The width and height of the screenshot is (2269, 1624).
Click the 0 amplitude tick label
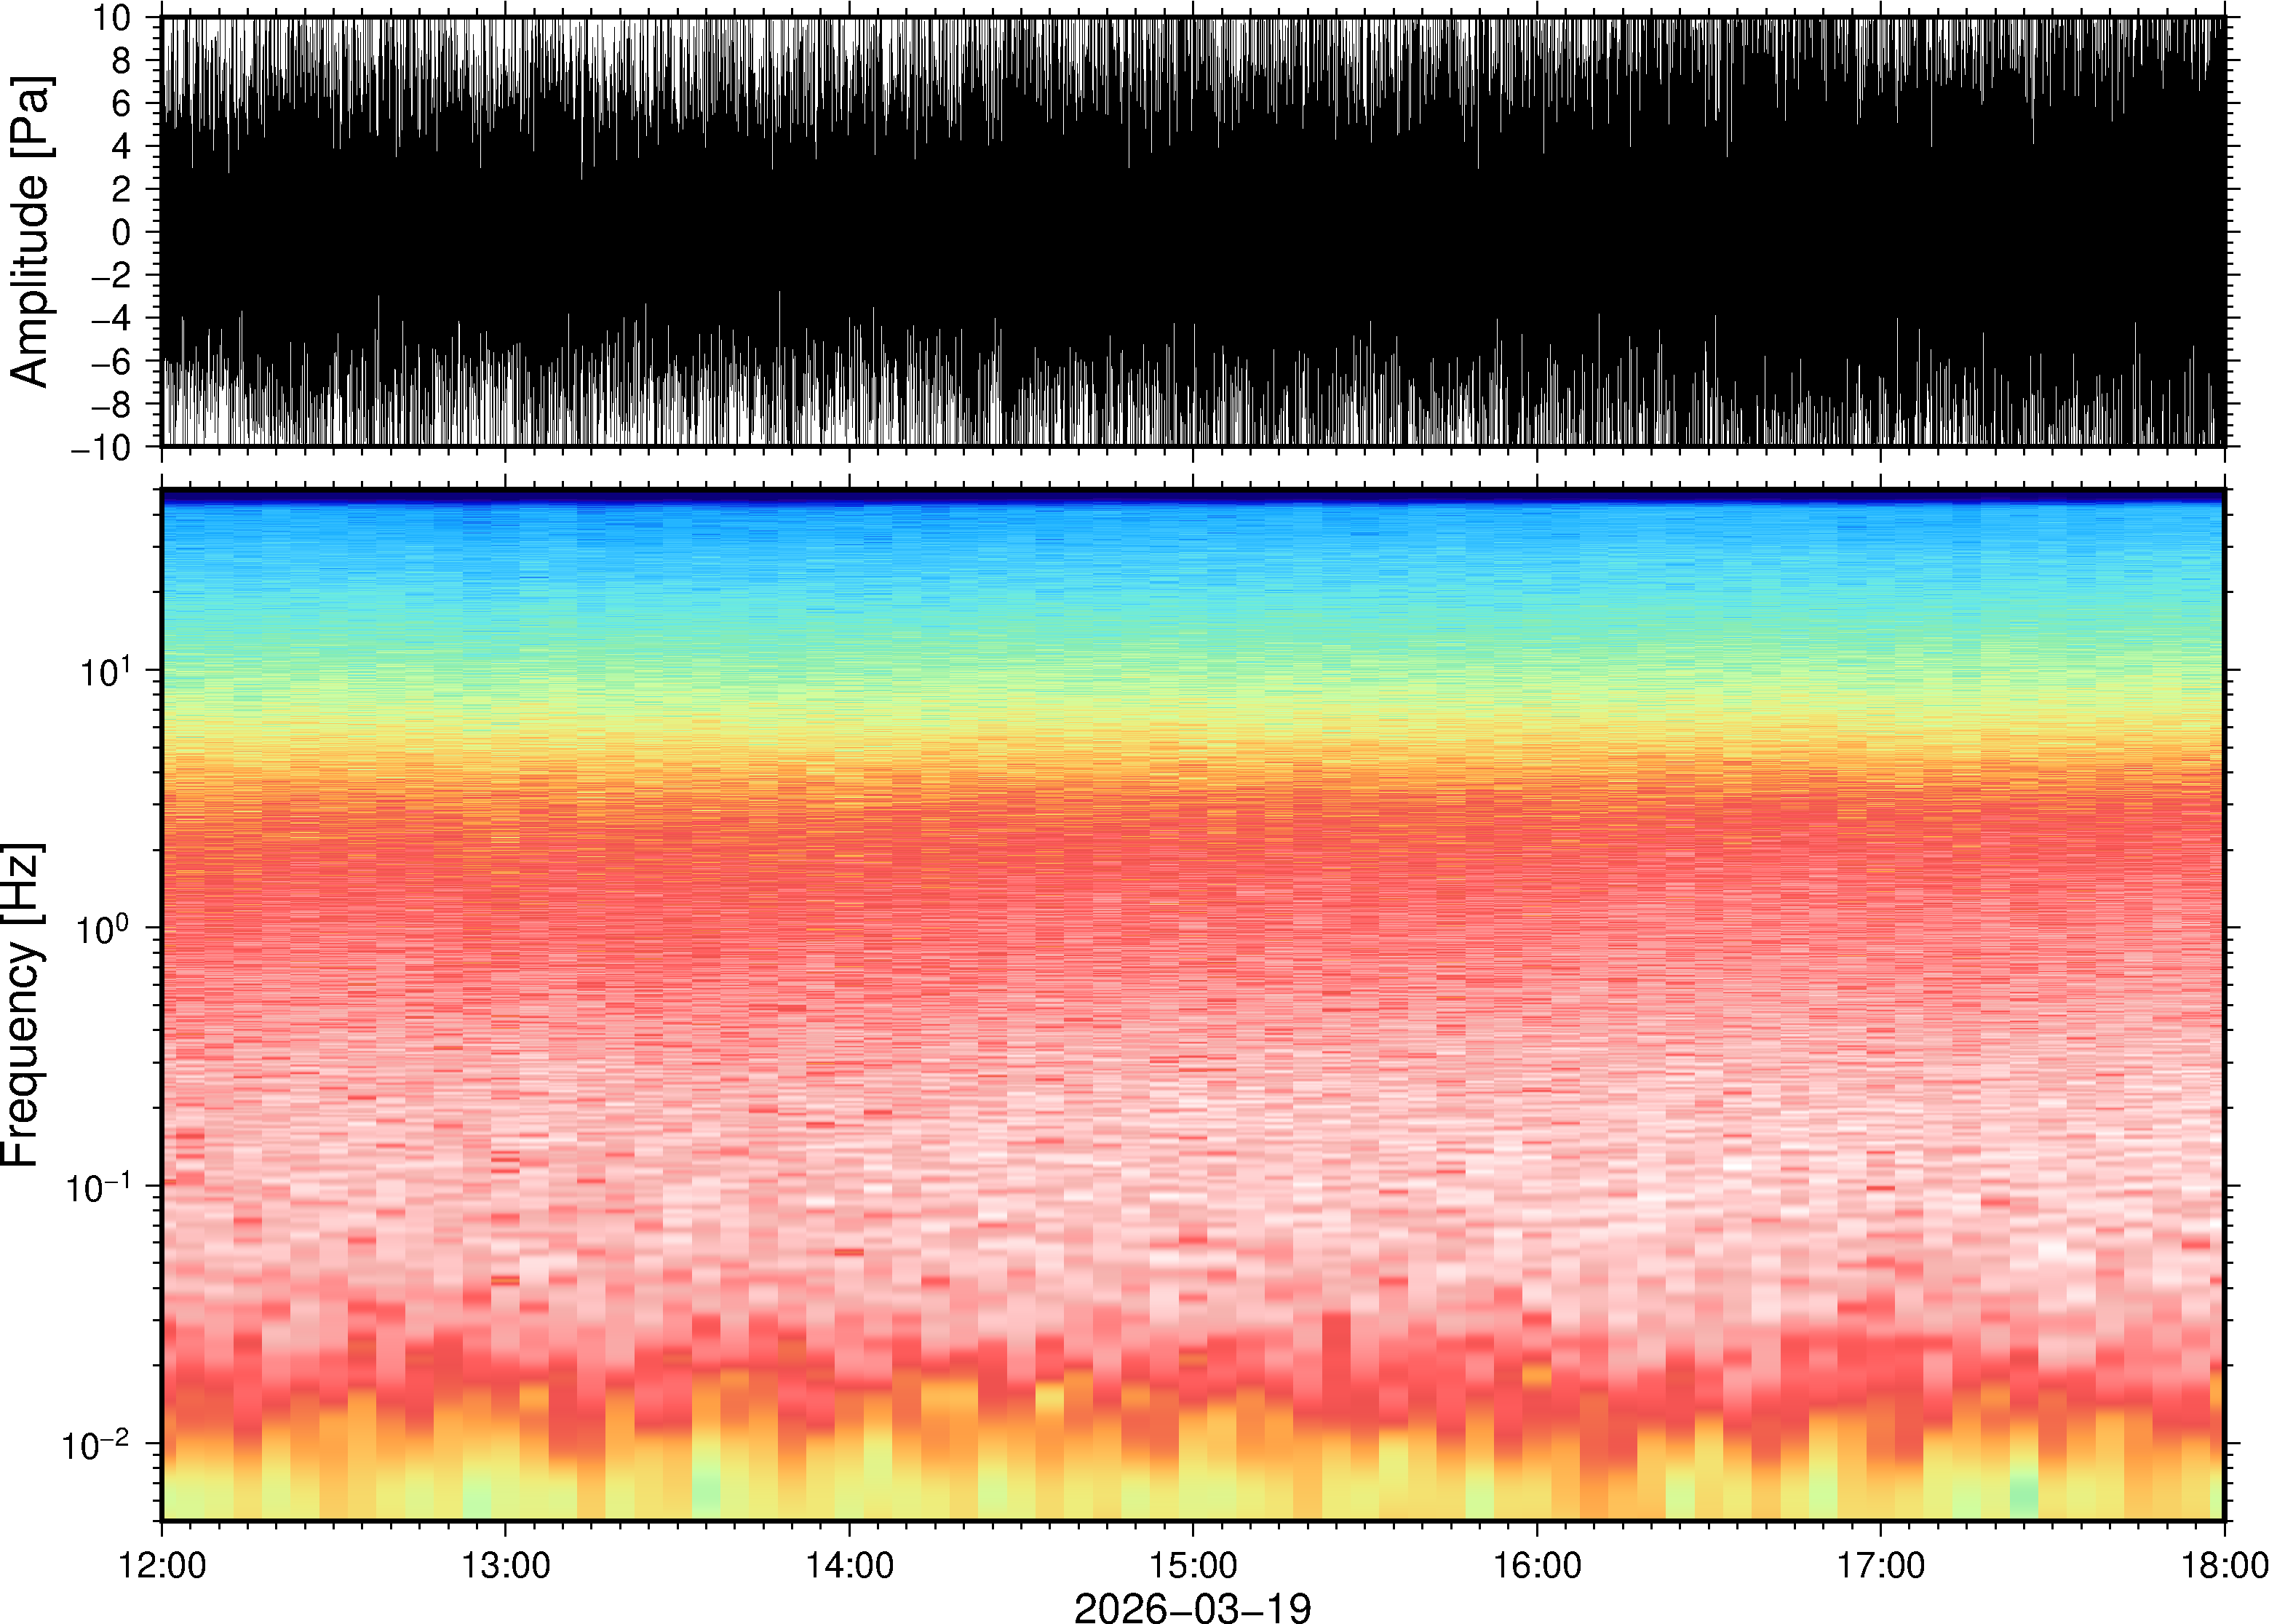(122, 233)
